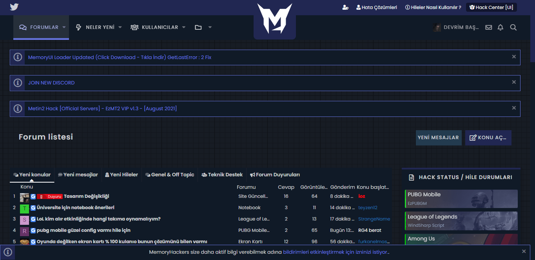Open user loz profile link
This screenshot has width=535, height=260.
click(x=361, y=196)
